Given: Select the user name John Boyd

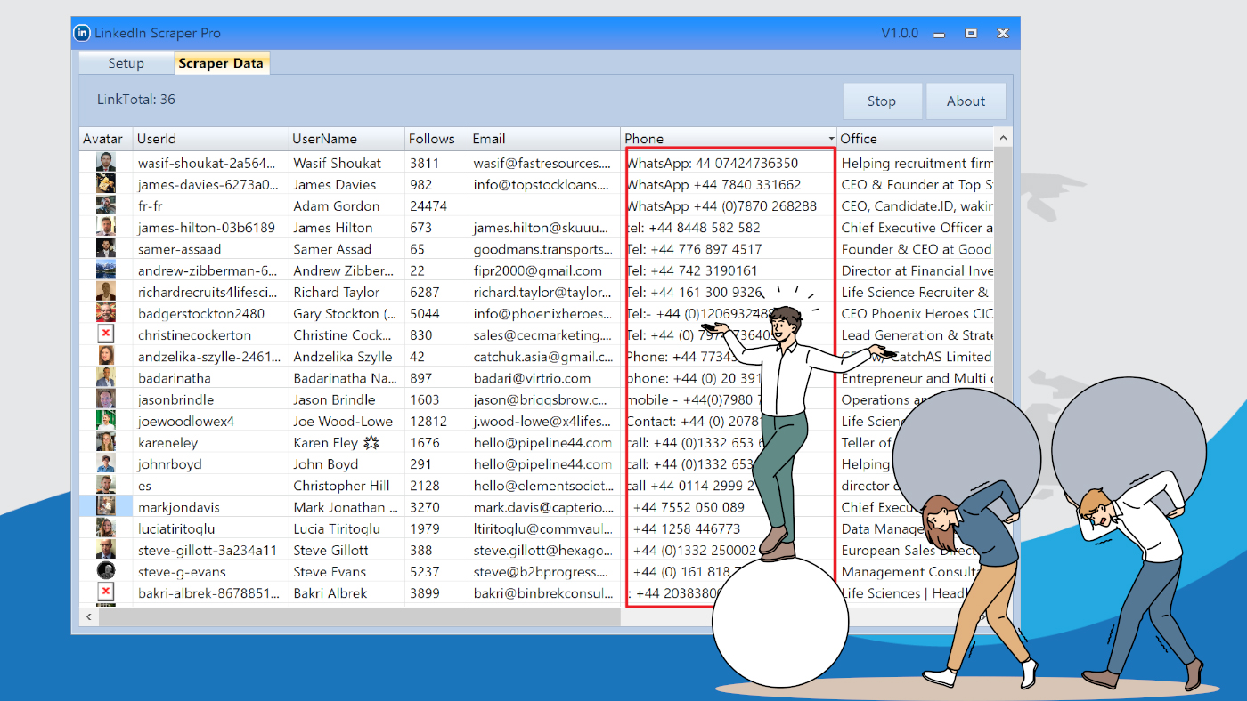Looking at the screenshot, I should pyautogui.click(x=326, y=463).
